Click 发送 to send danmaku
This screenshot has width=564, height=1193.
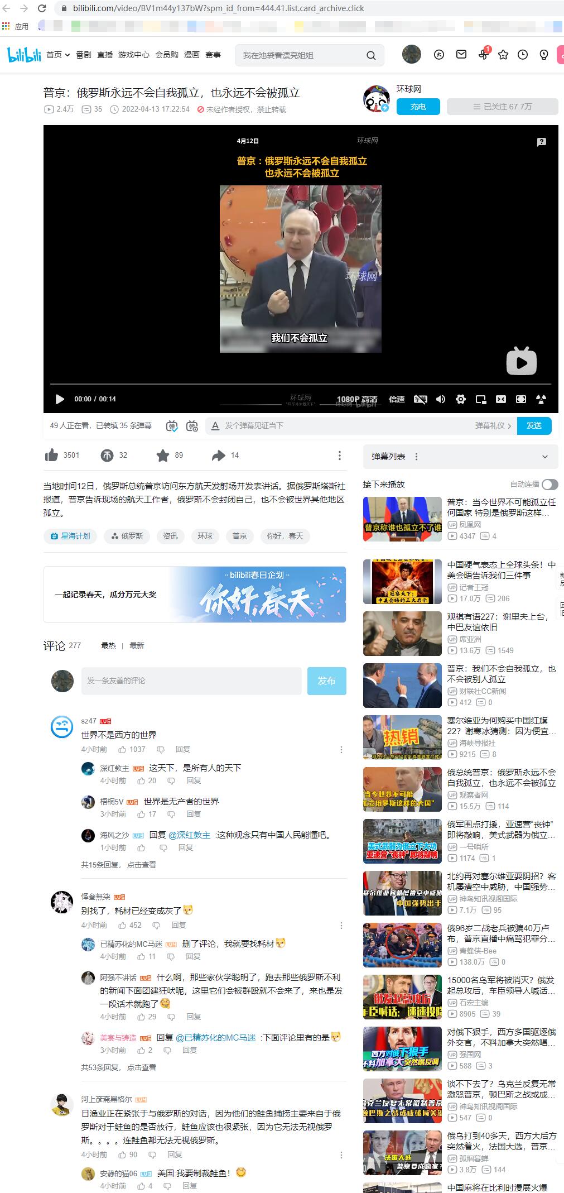pos(534,425)
